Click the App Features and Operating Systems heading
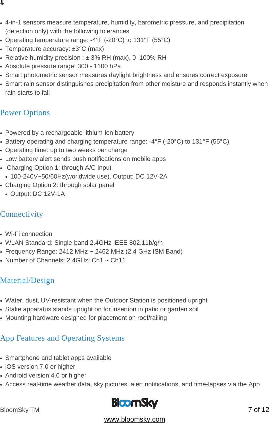This screenshot has height=423, width=269. tap(62, 338)
